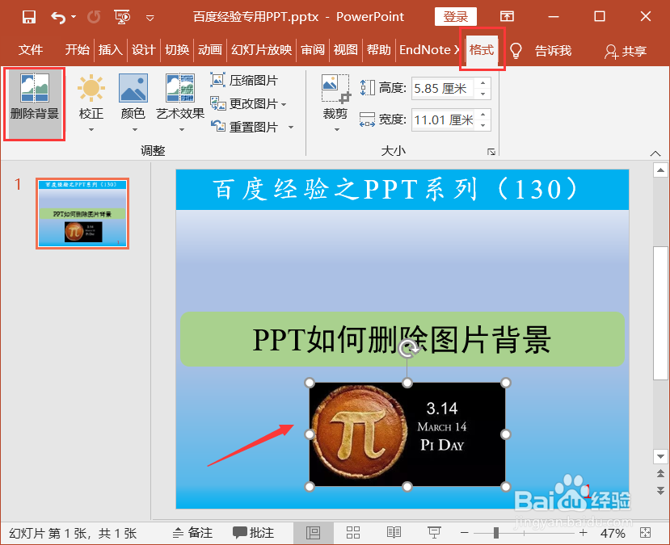Screen dimensions: 670x545
Task: Start slideshow from the status bar icon
Action: tap(434, 532)
